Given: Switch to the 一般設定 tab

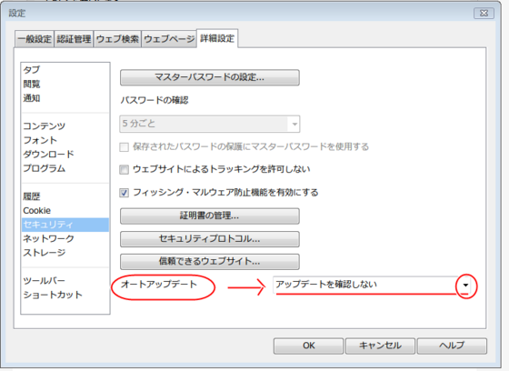Looking at the screenshot, I should point(35,39).
